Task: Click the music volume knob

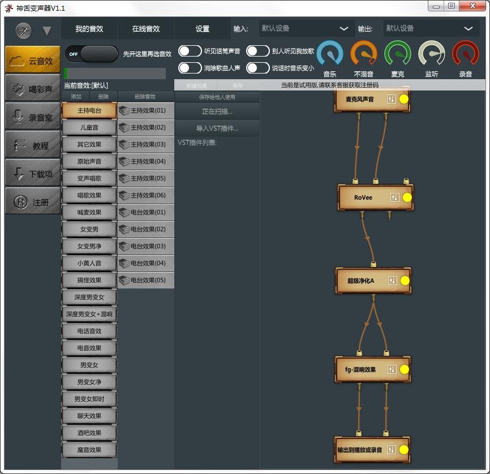Action: tap(330, 55)
